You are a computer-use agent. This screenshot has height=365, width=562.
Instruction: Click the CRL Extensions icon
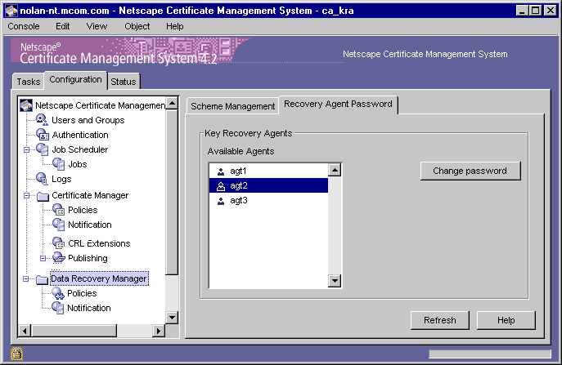[58, 243]
